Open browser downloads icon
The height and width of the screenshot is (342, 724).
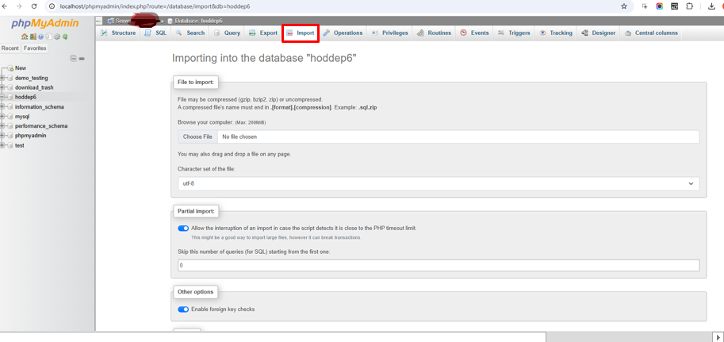point(711,6)
